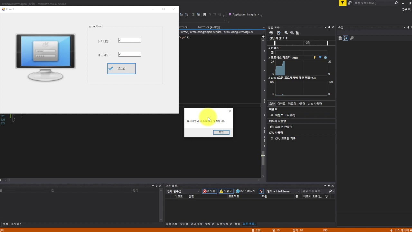Image resolution: width=412 pixels, height=232 pixels.
Task: Click the 확인 button in message box
Action: (221, 132)
